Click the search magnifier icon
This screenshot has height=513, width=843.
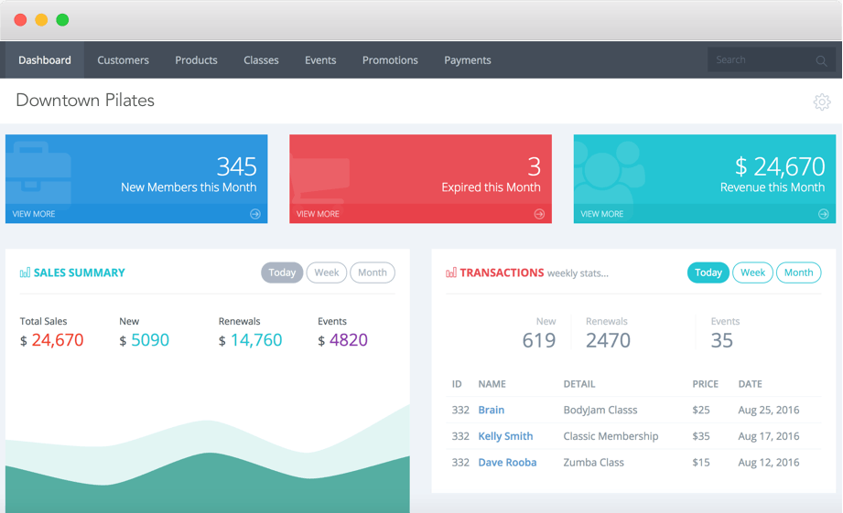coord(821,60)
